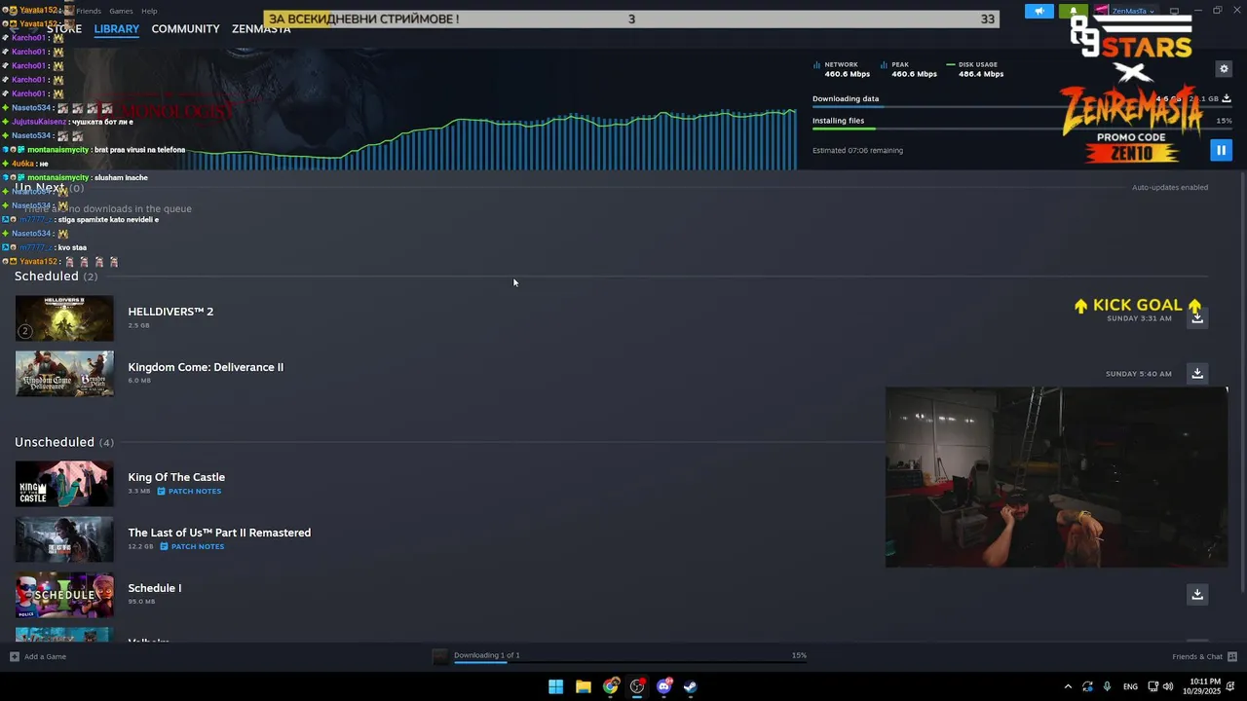The width and height of the screenshot is (1247, 701).
Task: Click the Big Picture mode monitor icon
Action: [x=1173, y=11]
